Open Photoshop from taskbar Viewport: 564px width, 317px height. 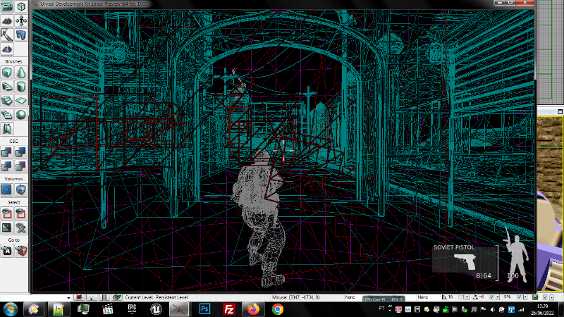[x=204, y=309]
